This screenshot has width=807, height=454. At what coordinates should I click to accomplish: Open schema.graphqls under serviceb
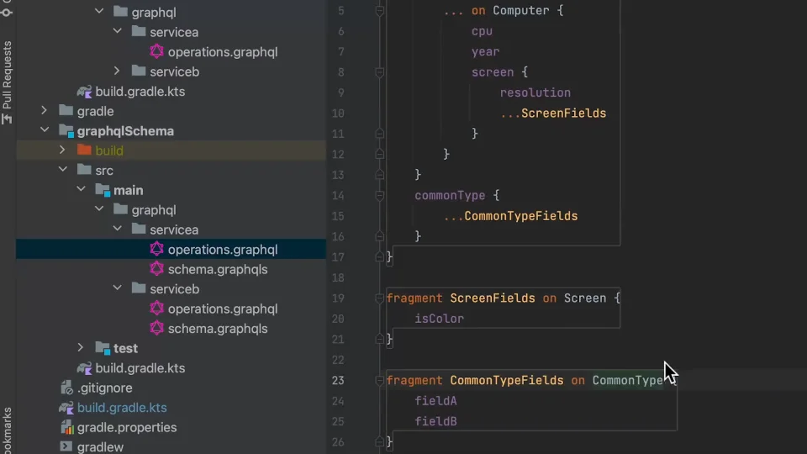point(217,329)
